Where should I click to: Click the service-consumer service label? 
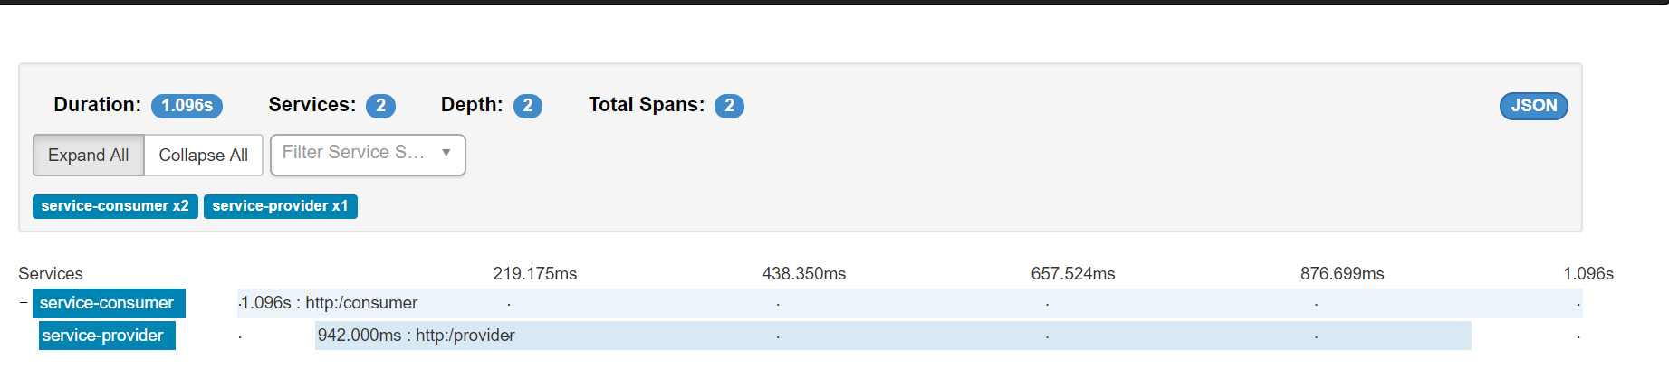click(x=109, y=303)
